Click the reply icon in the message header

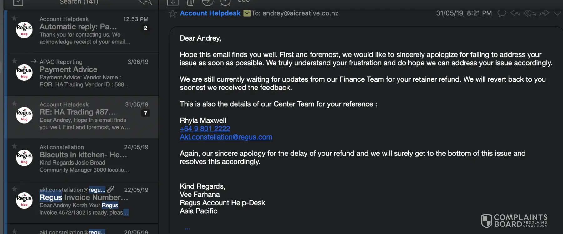(x=515, y=13)
